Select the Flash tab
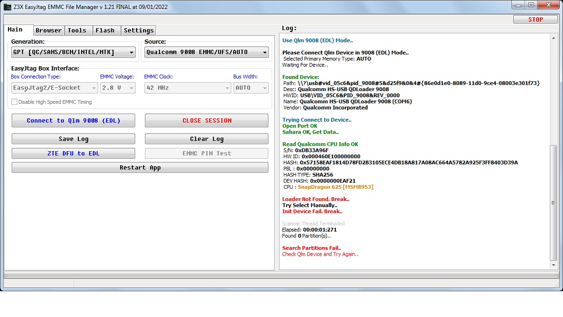The width and height of the screenshot is (563, 317). (105, 31)
